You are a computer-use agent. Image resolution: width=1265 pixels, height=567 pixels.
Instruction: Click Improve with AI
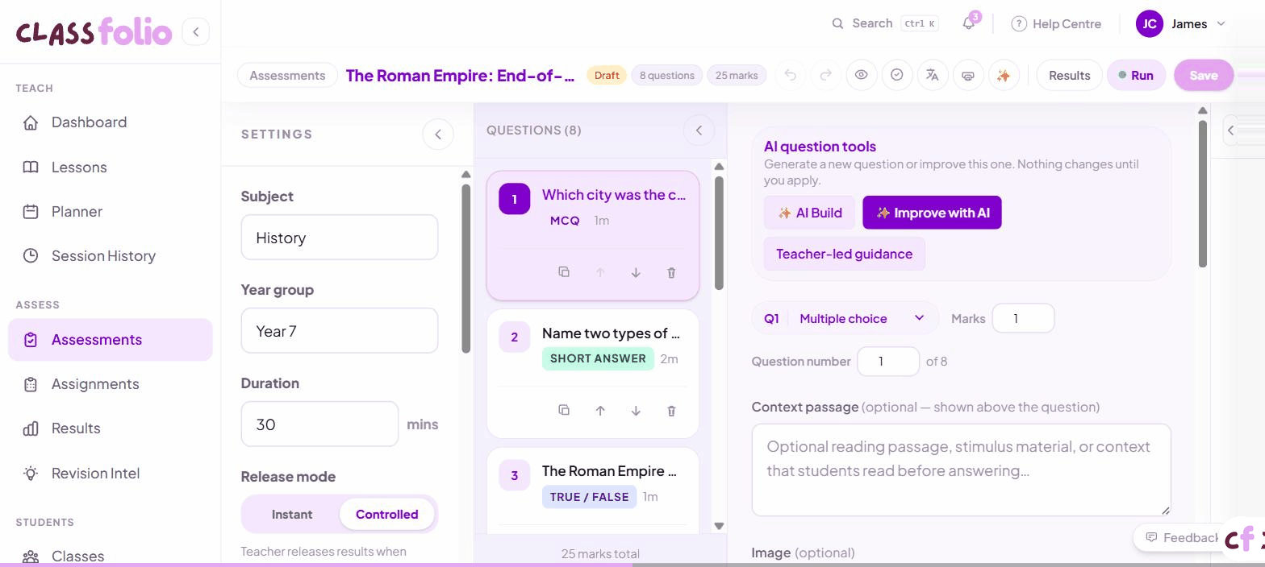[932, 213]
